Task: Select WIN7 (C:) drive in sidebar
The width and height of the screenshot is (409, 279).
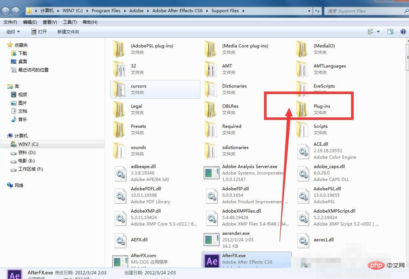Action: click(x=53, y=144)
